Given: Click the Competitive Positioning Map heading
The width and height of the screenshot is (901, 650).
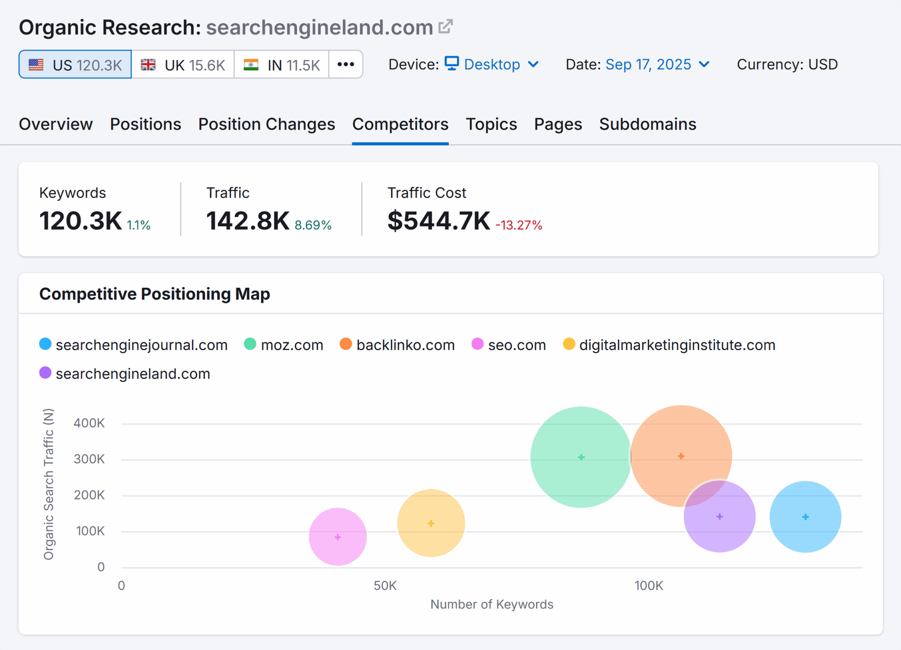Looking at the screenshot, I should pos(154,294).
